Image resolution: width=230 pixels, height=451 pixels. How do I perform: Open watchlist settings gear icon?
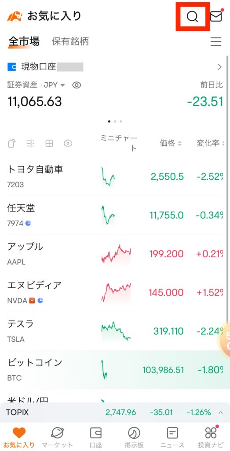(x=68, y=143)
